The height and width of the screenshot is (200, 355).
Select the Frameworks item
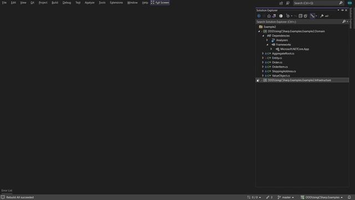(x=283, y=44)
